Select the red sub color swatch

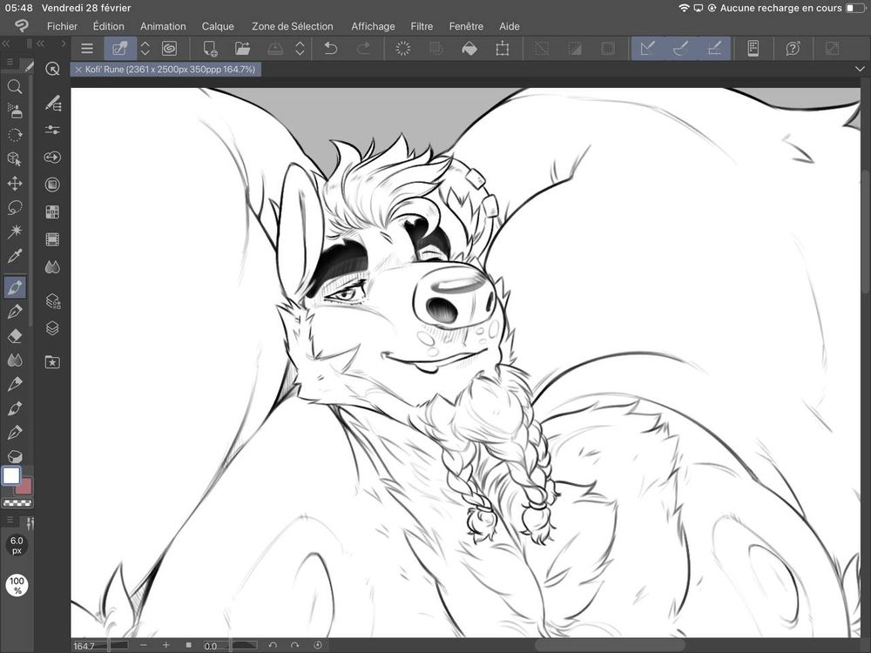24,487
